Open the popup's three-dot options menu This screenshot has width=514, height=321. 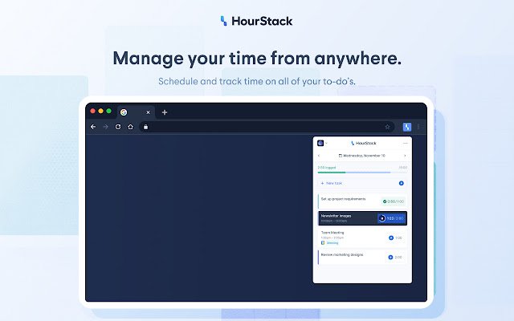[x=405, y=143]
